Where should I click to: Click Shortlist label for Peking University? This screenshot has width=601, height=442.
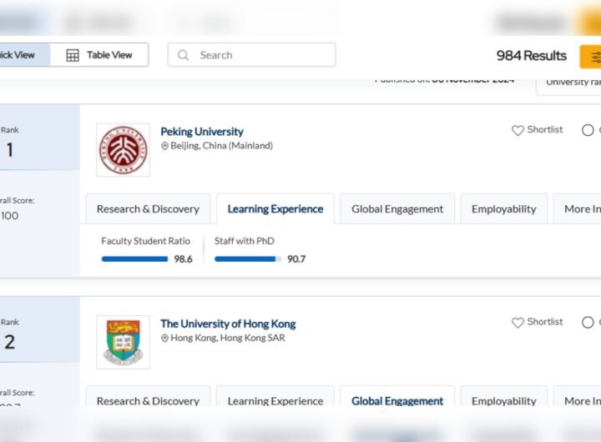[x=544, y=129]
